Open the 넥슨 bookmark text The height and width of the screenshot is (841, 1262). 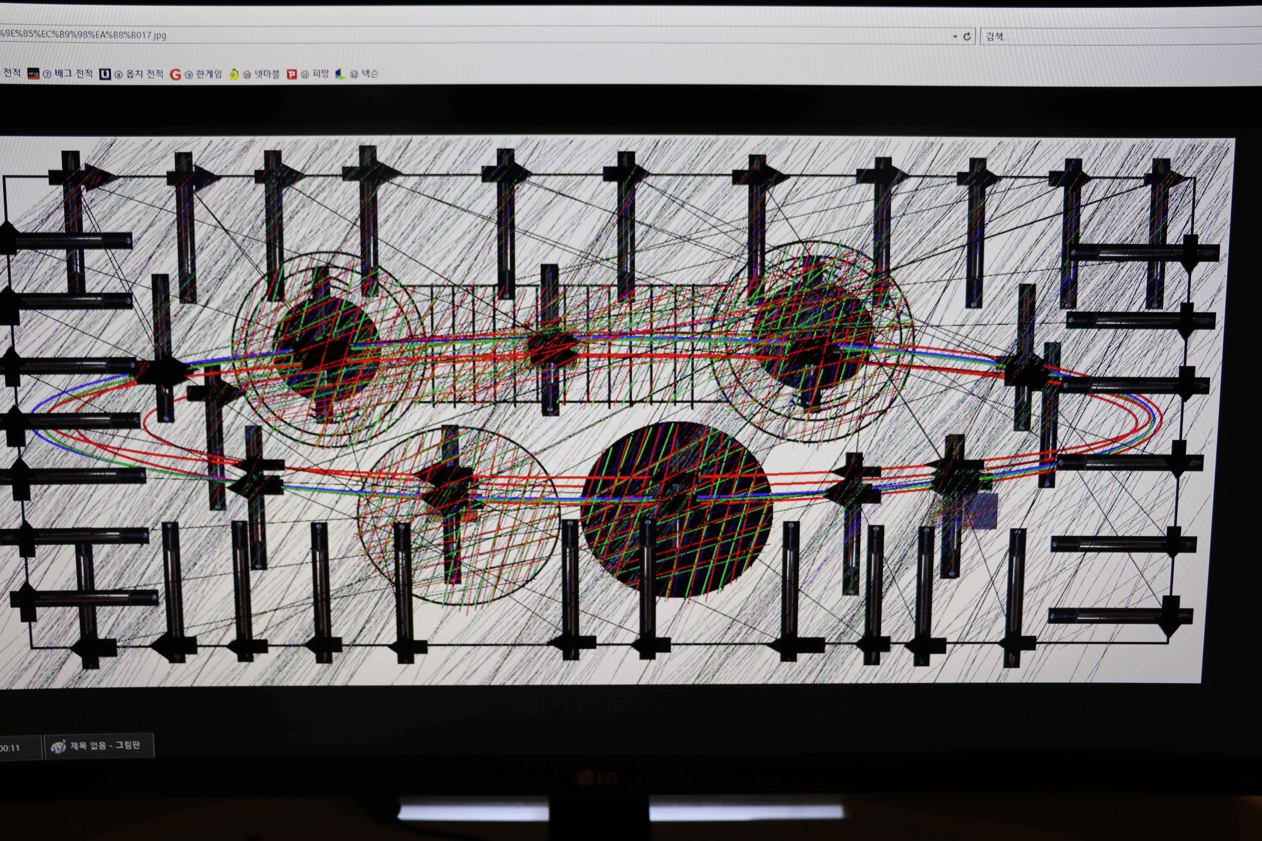click(370, 74)
